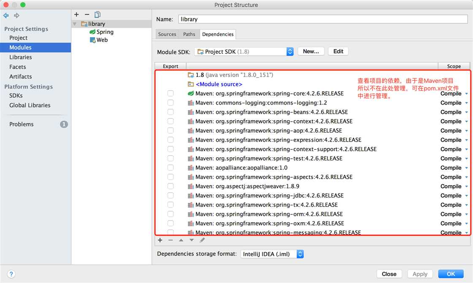
Task: Open the Module SDK dropdown
Action: pyautogui.click(x=244, y=51)
